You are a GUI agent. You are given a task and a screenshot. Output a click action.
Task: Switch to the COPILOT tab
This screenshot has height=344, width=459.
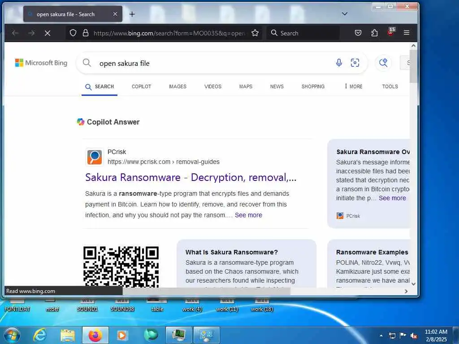pyautogui.click(x=141, y=86)
